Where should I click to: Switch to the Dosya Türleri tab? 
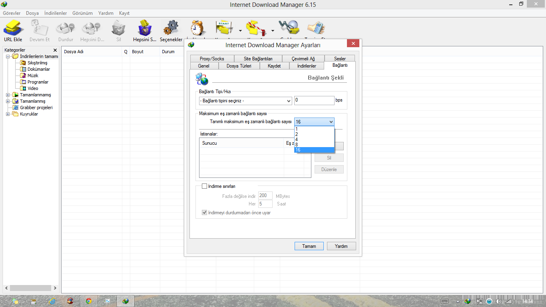pos(239,66)
